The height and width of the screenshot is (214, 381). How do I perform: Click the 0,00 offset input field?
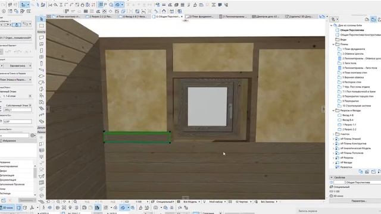pos(17,121)
